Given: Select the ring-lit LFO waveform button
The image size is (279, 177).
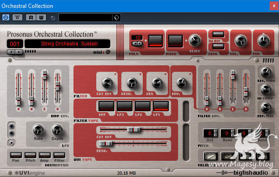Looking at the screenshot, I should coord(12,143).
